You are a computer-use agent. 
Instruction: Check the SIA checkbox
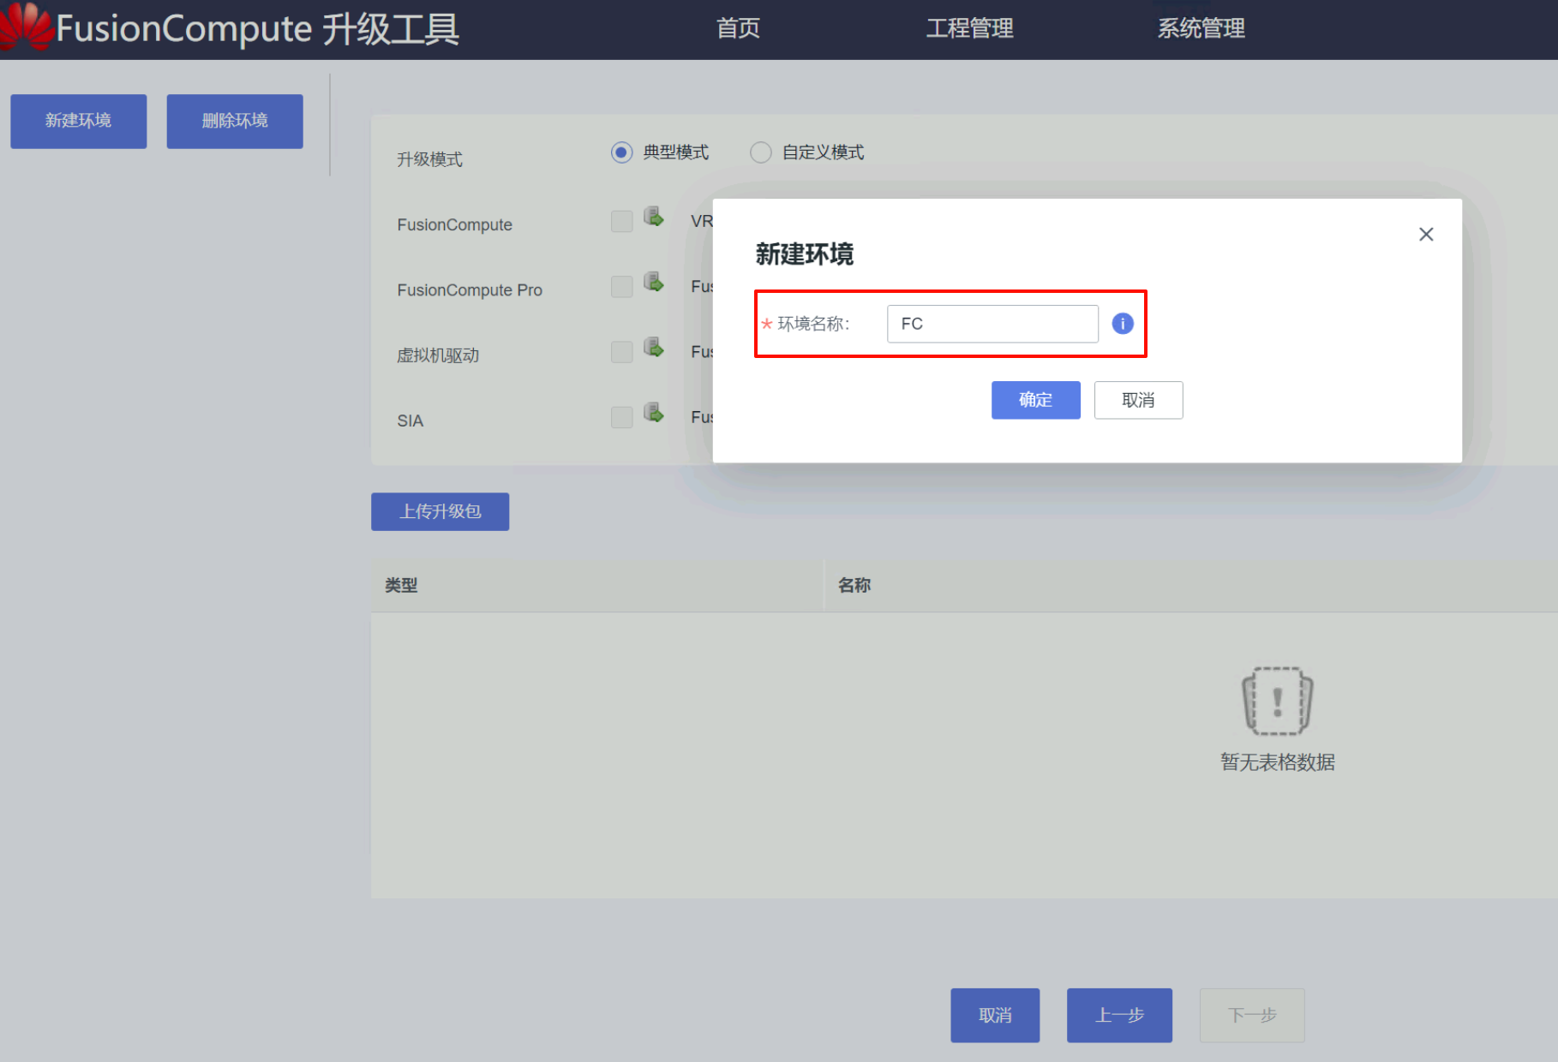click(x=621, y=418)
